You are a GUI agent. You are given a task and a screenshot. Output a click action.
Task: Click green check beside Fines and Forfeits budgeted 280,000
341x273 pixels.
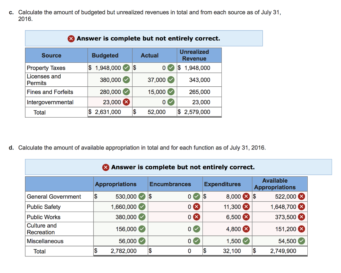(126, 92)
